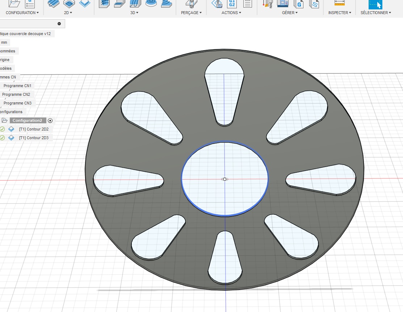The width and height of the screenshot is (403, 312).
Task: Click the Measure ruler icon in Inspecter
Action: [340, 3]
